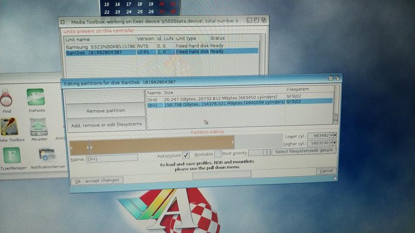Click the Media Toolbox window close gadget
Viewport: 415px width, 233px height.
(x=62, y=22)
